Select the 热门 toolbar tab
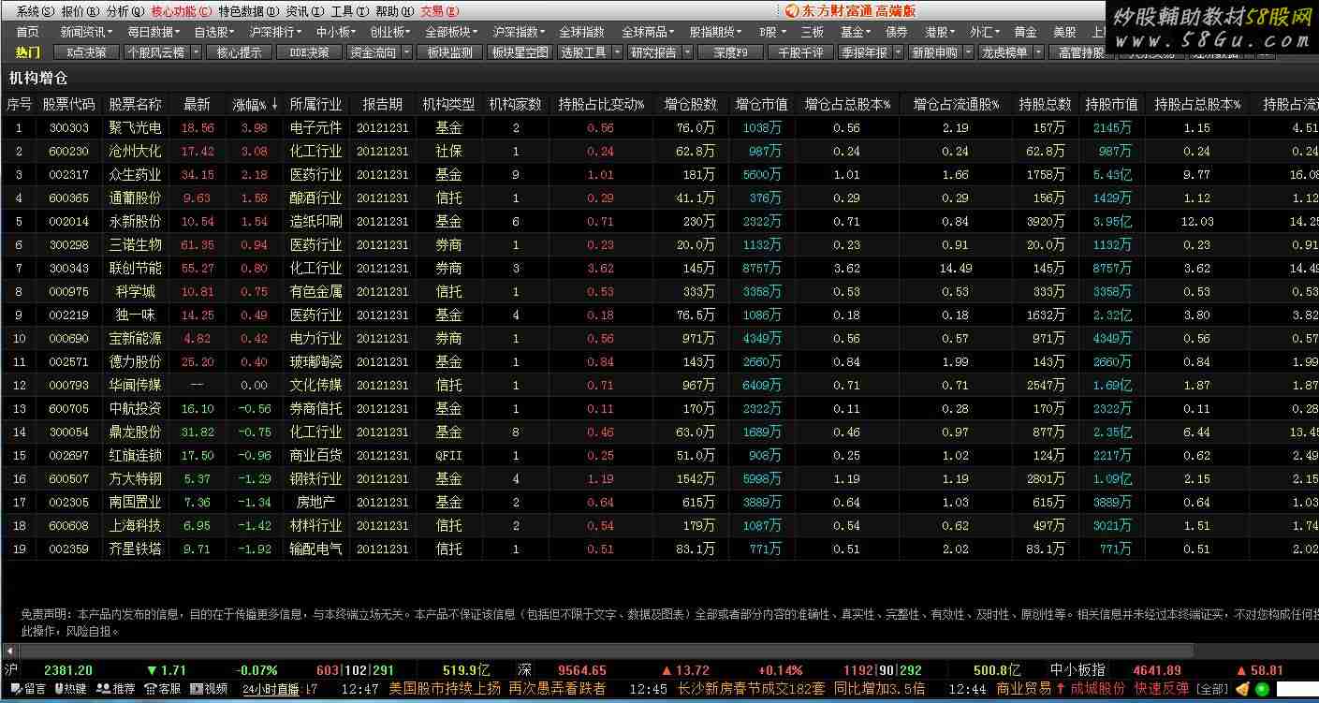Screen dimensions: 1319x703 tap(28, 52)
